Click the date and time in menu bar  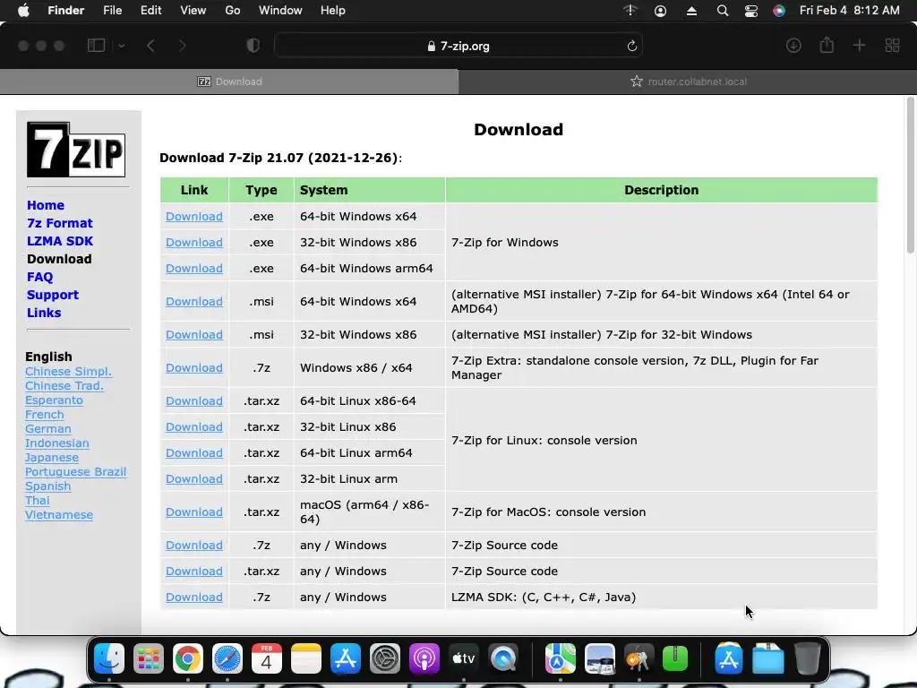click(x=849, y=11)
